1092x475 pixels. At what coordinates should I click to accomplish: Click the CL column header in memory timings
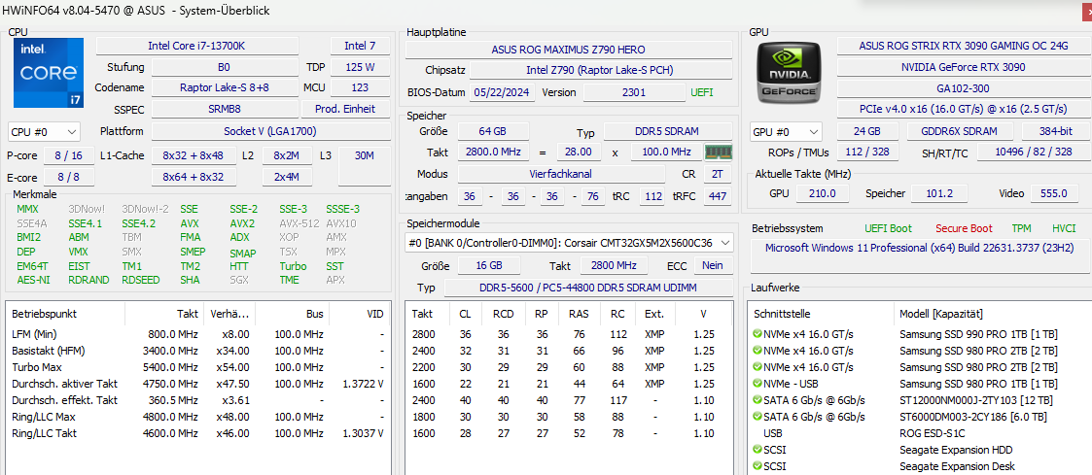[465, 314]
